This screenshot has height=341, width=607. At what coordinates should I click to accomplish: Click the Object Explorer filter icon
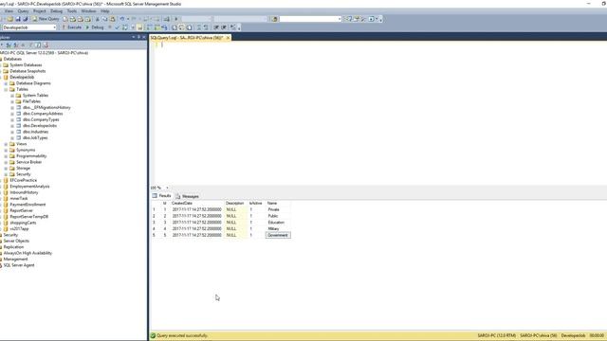click(31, 45)
